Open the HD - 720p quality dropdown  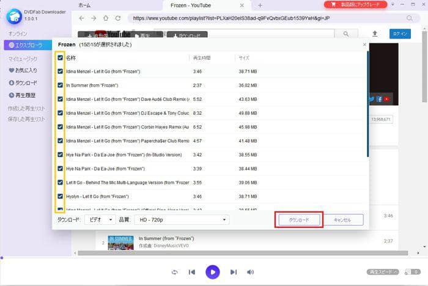tap(182, 219)
